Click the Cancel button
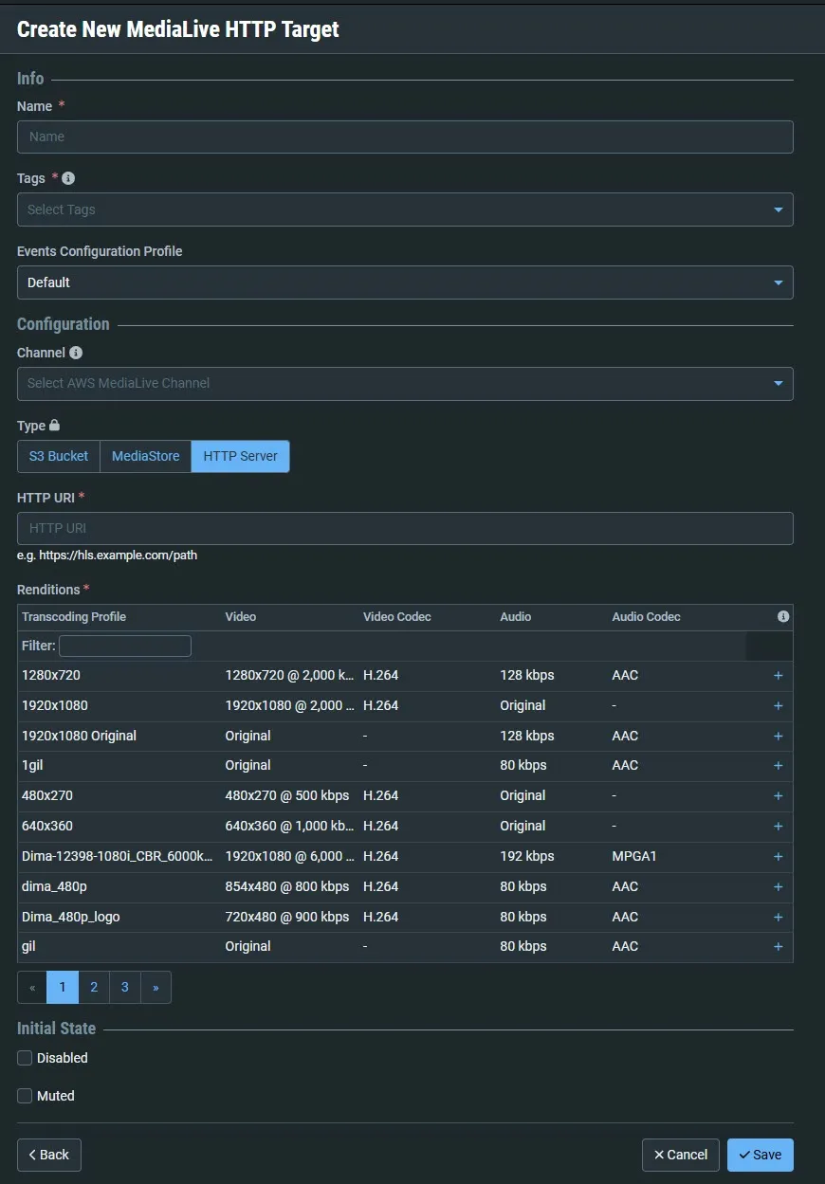 681,1155
